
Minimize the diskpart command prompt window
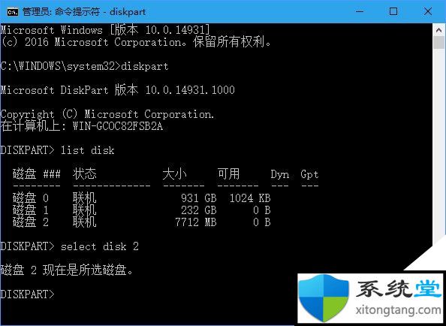point(360,12)
